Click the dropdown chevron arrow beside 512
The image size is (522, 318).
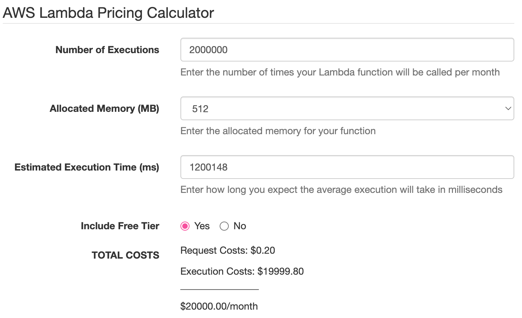[508, 108]
